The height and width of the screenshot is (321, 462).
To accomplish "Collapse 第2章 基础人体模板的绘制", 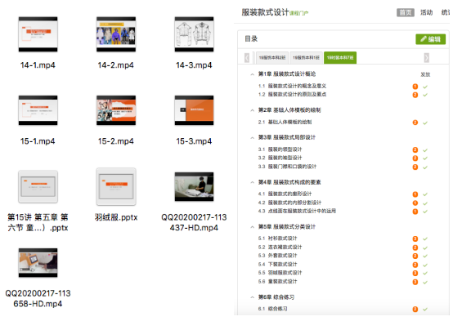I will [252, 110].
